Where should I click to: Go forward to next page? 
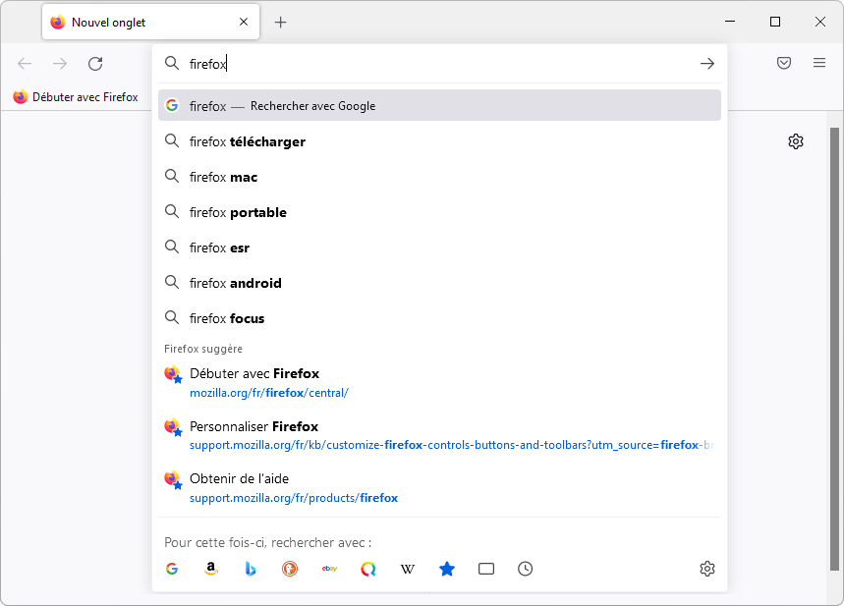pos(60,64)
